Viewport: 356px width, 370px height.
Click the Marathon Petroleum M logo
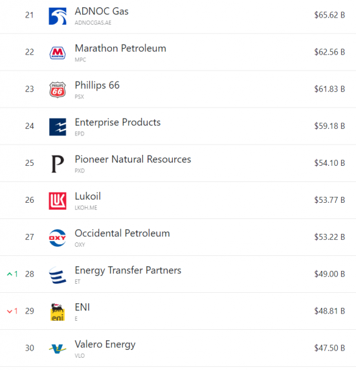coord(58,53)
